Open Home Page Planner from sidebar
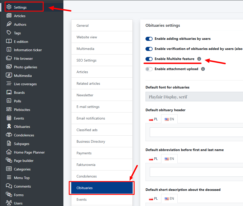The height and width of the screenshot is (206, 243). pyautogui.click(x=29, y=152)
